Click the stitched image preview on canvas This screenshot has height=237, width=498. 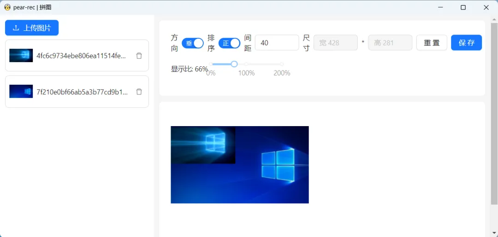pyautogui.click(x=240, y=165)
